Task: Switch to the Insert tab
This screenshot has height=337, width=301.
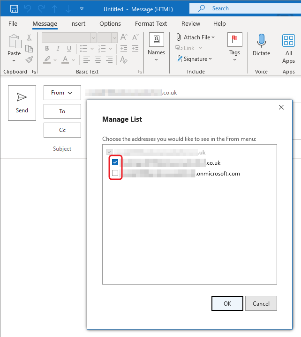Action: [x=78, y=24]
